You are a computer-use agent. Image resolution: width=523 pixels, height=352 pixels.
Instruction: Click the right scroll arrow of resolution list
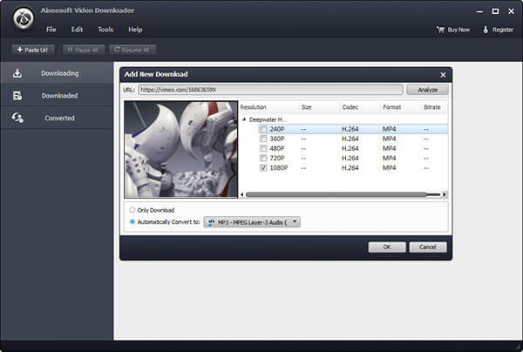point(445,194)
